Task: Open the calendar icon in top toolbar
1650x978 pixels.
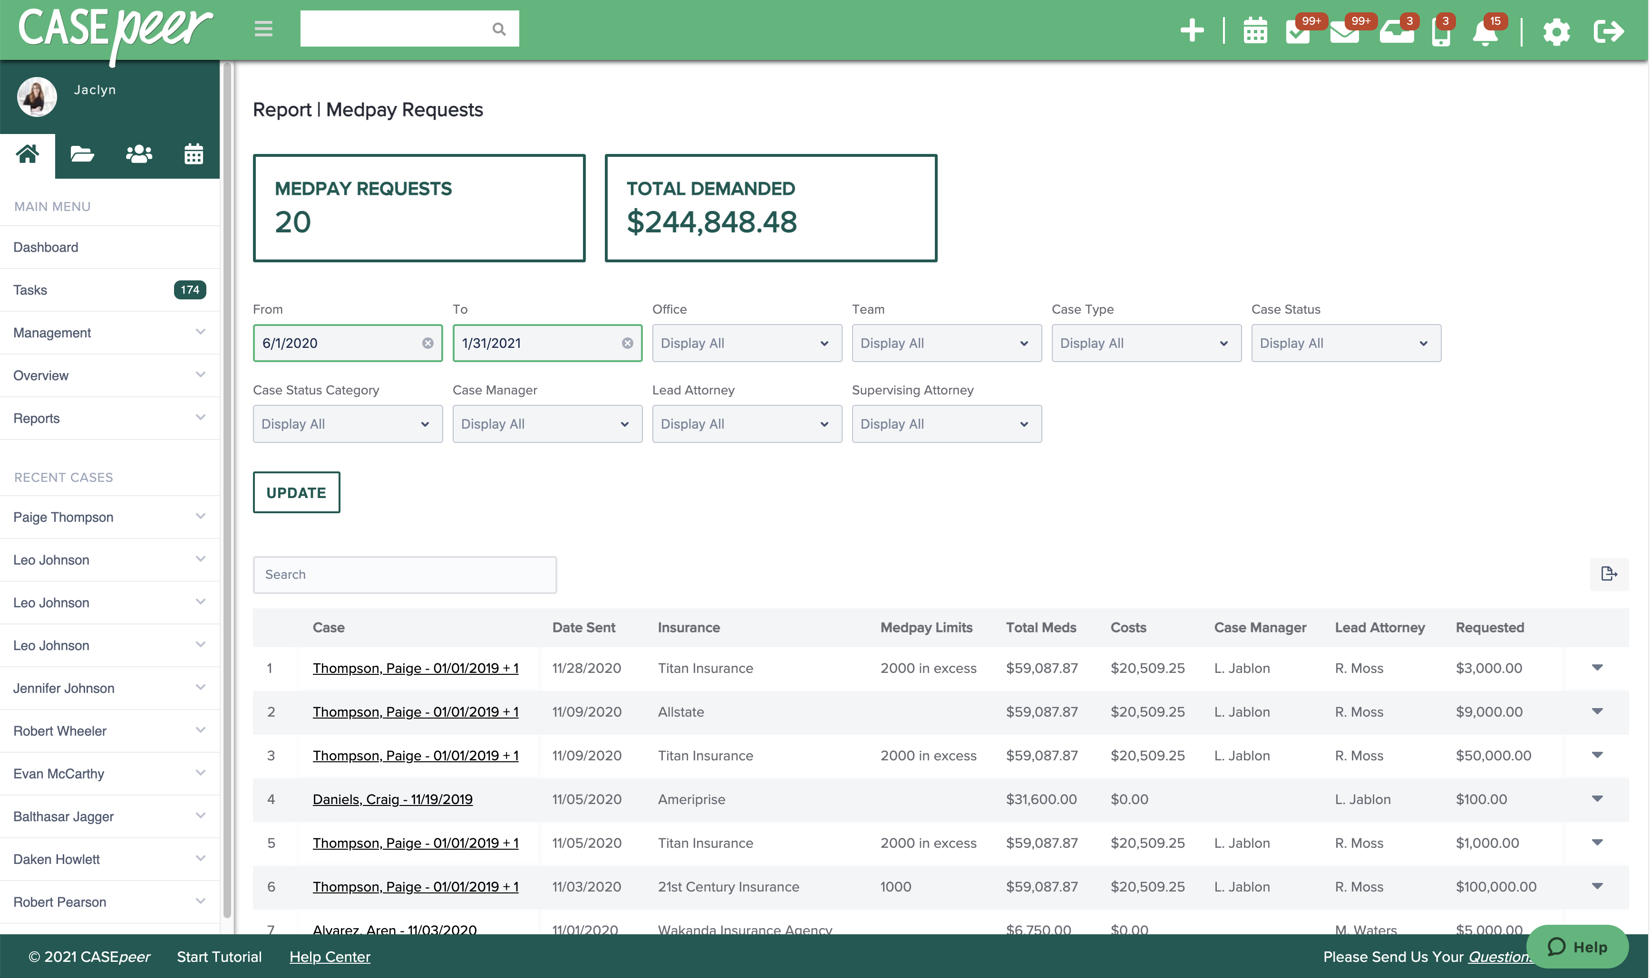Action: (1255, 30)
